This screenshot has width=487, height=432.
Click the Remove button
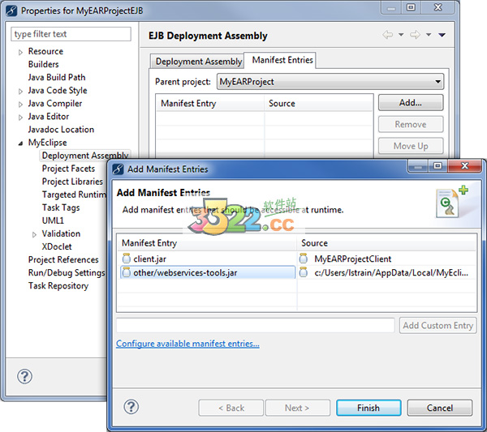411,124
